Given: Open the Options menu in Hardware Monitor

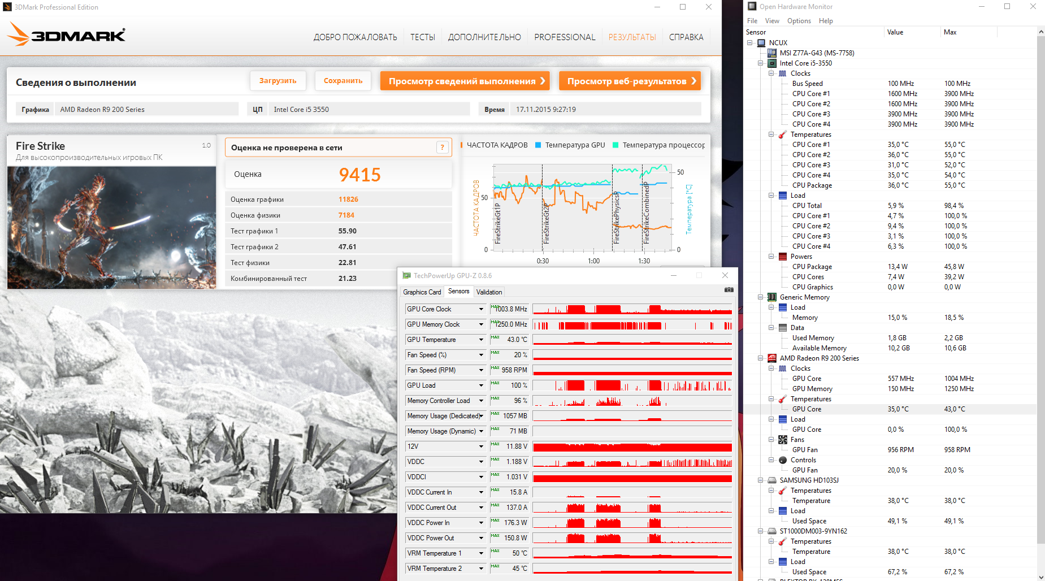Looking at the screenshot, I should [799, 21].
